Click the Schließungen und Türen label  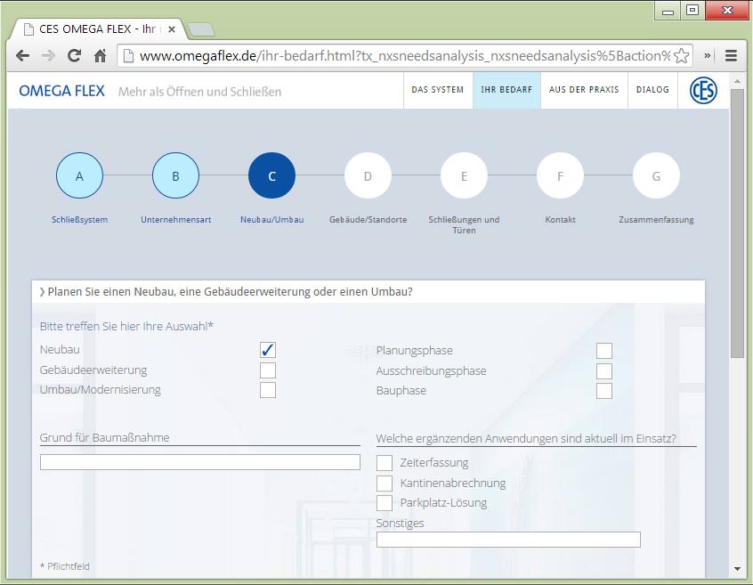click(x=464, y=224)
